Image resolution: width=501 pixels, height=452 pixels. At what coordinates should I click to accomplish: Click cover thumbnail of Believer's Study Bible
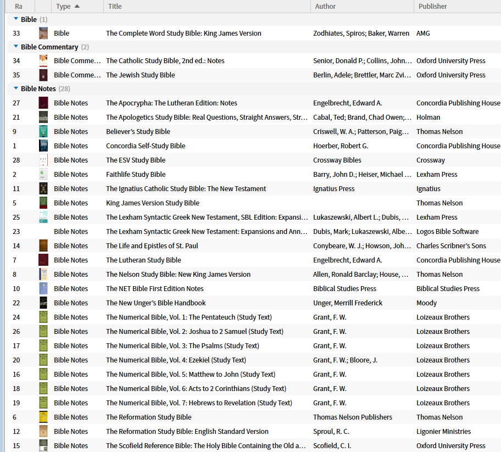43,132
